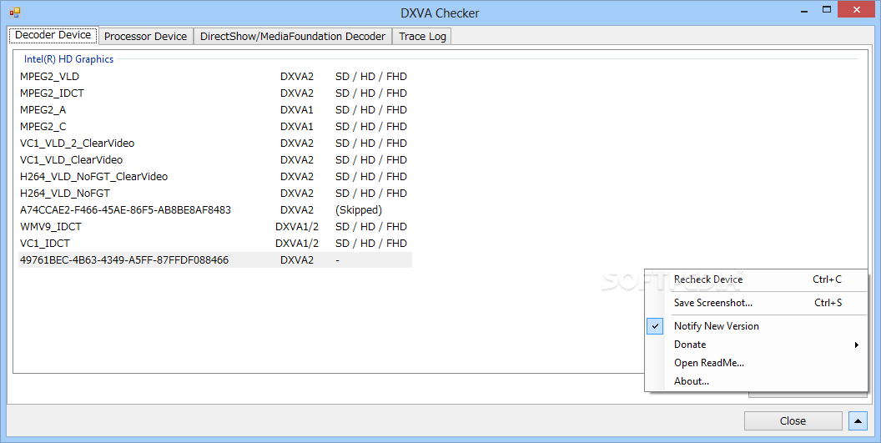
Task: Select the VC1_VLD_ClearVideo row
Action: click(x=215, y=159)
